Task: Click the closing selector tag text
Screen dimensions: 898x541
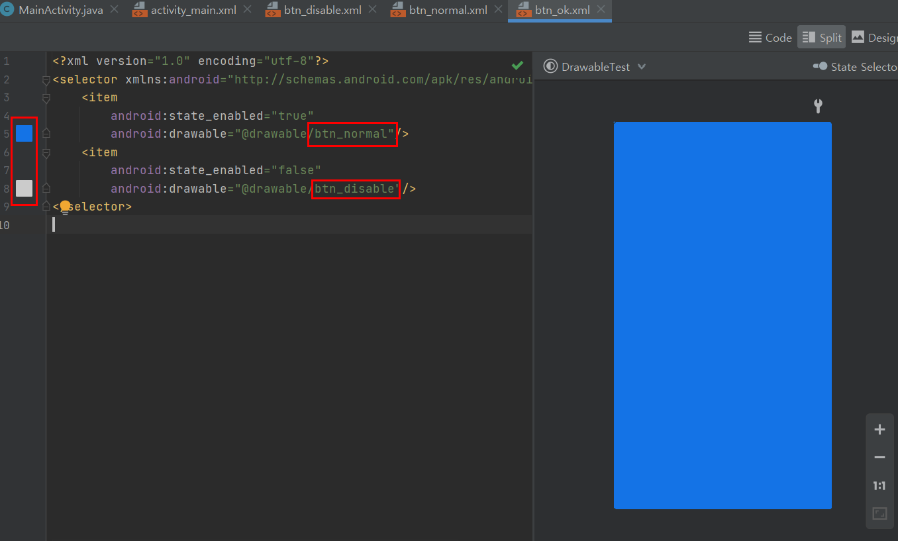Action: click(x=93, y=207)
